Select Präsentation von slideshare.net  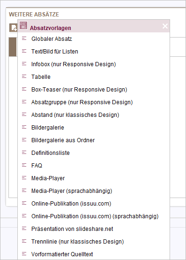pyautogui.click(x=72, y=229)
